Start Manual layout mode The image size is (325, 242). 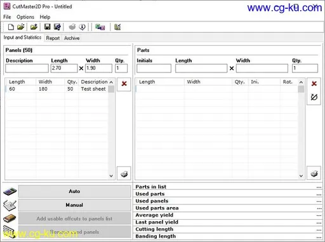pos(74,205)
